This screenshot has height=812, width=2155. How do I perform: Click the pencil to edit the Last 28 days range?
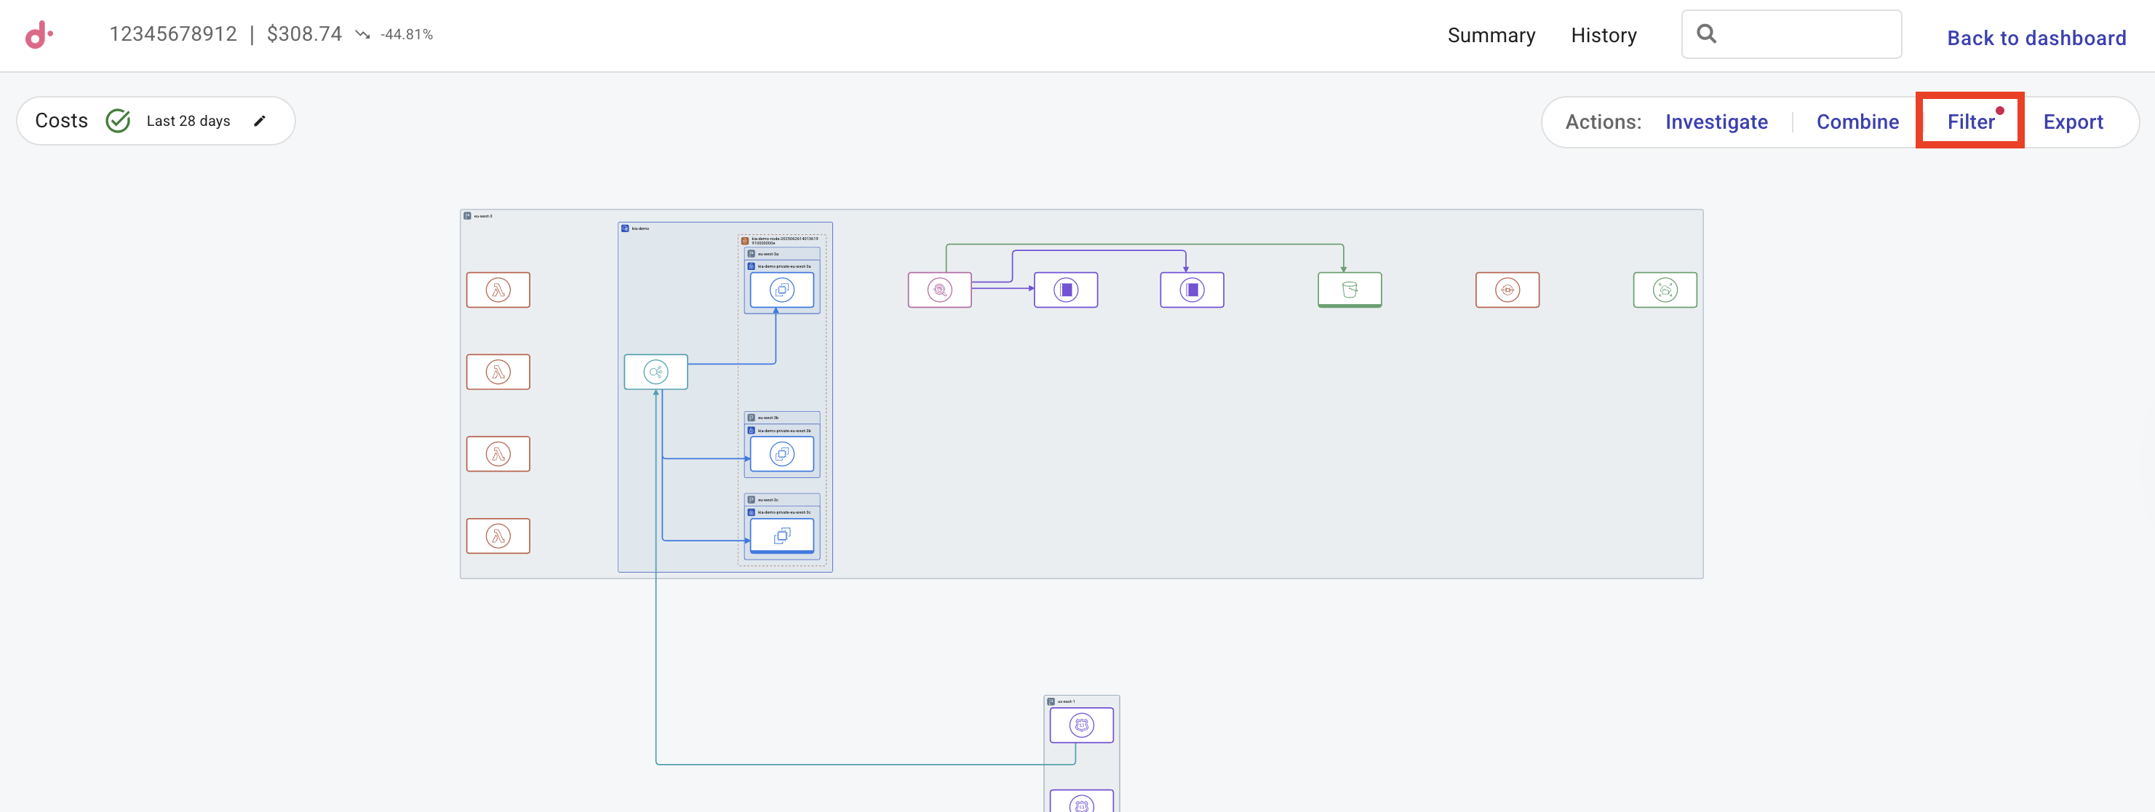pyautogui.click(x=260, y=121)
